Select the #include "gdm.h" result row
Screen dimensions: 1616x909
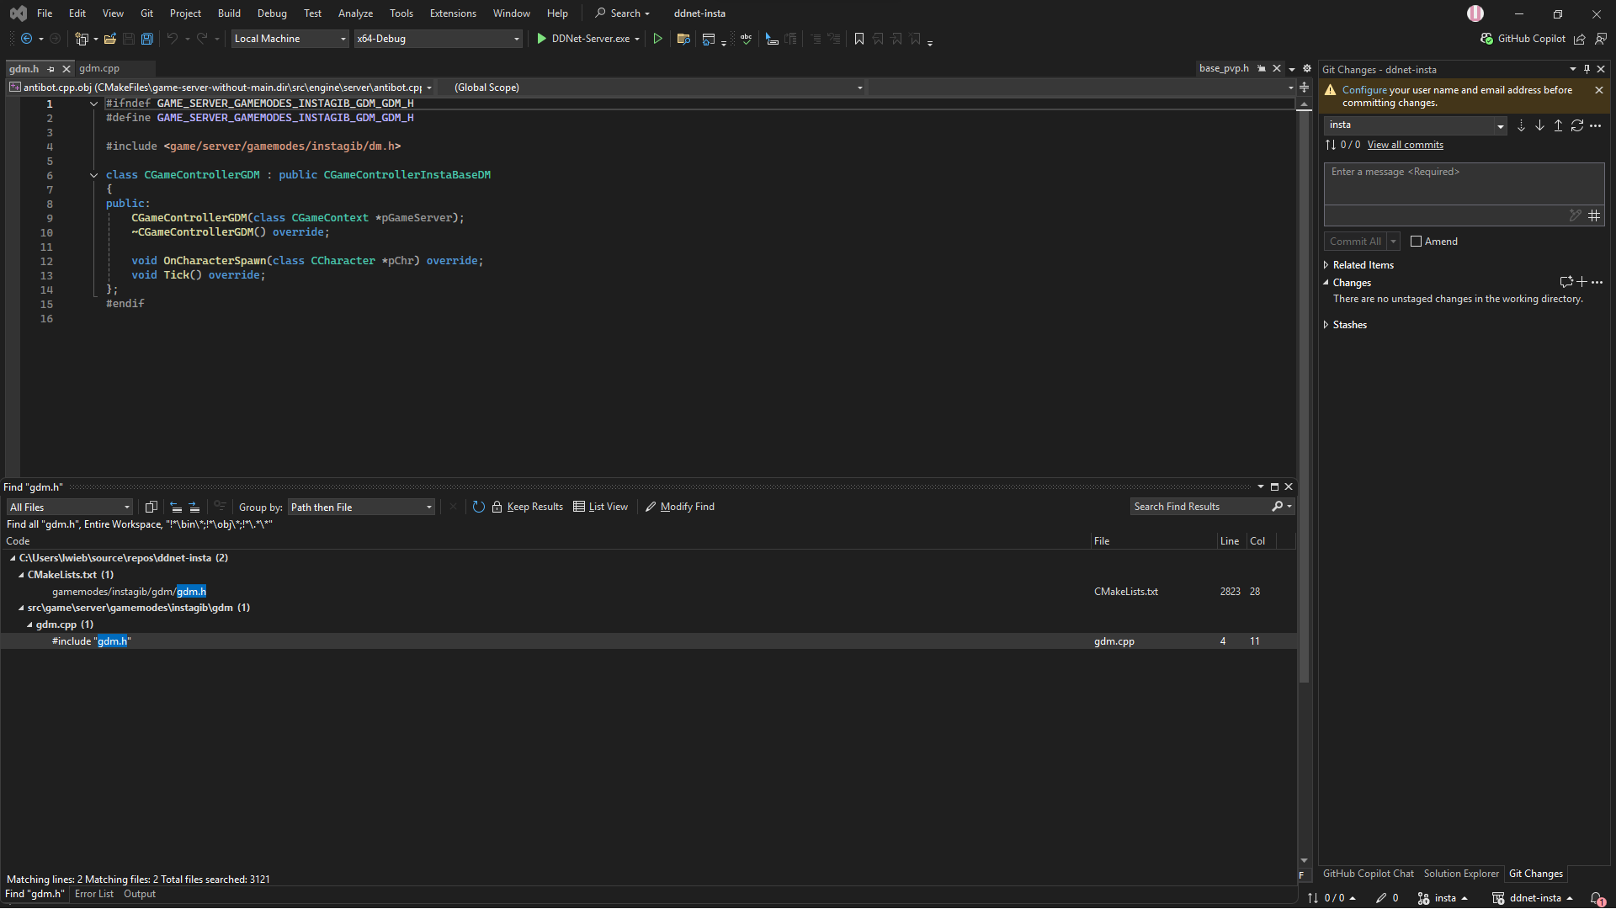648,641
